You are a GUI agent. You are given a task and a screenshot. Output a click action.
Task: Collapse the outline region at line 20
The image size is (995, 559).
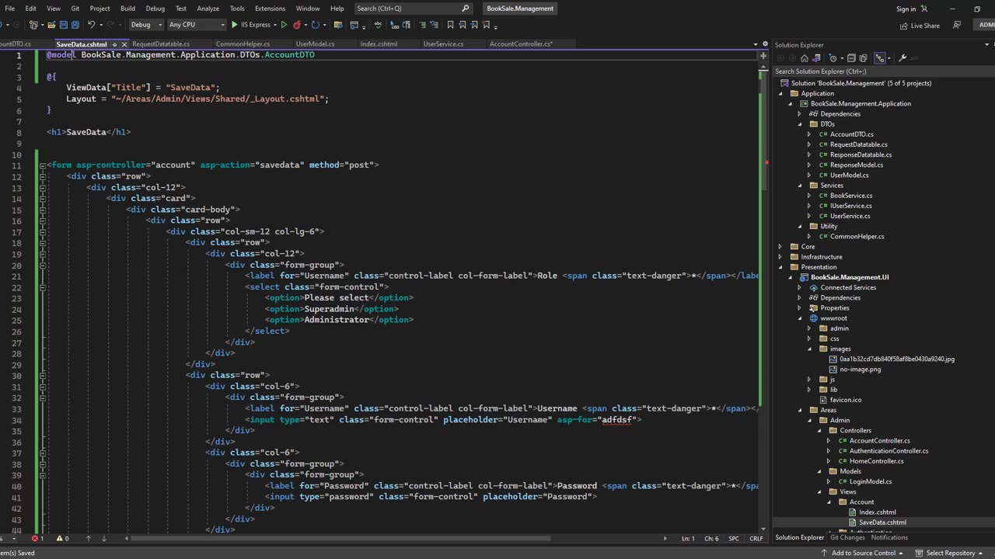[42, 265]
